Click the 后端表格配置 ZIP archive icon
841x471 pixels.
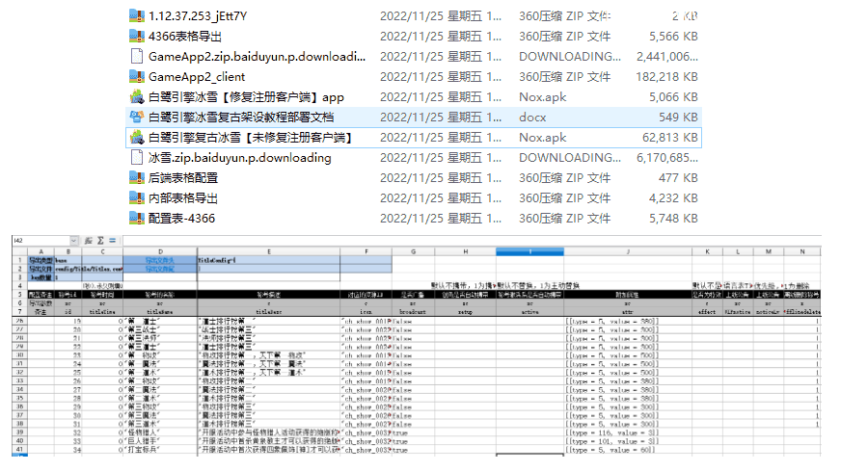[x=137, y=178]
